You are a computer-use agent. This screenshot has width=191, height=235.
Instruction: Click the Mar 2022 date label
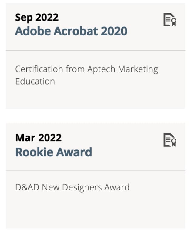pos(39,138)
